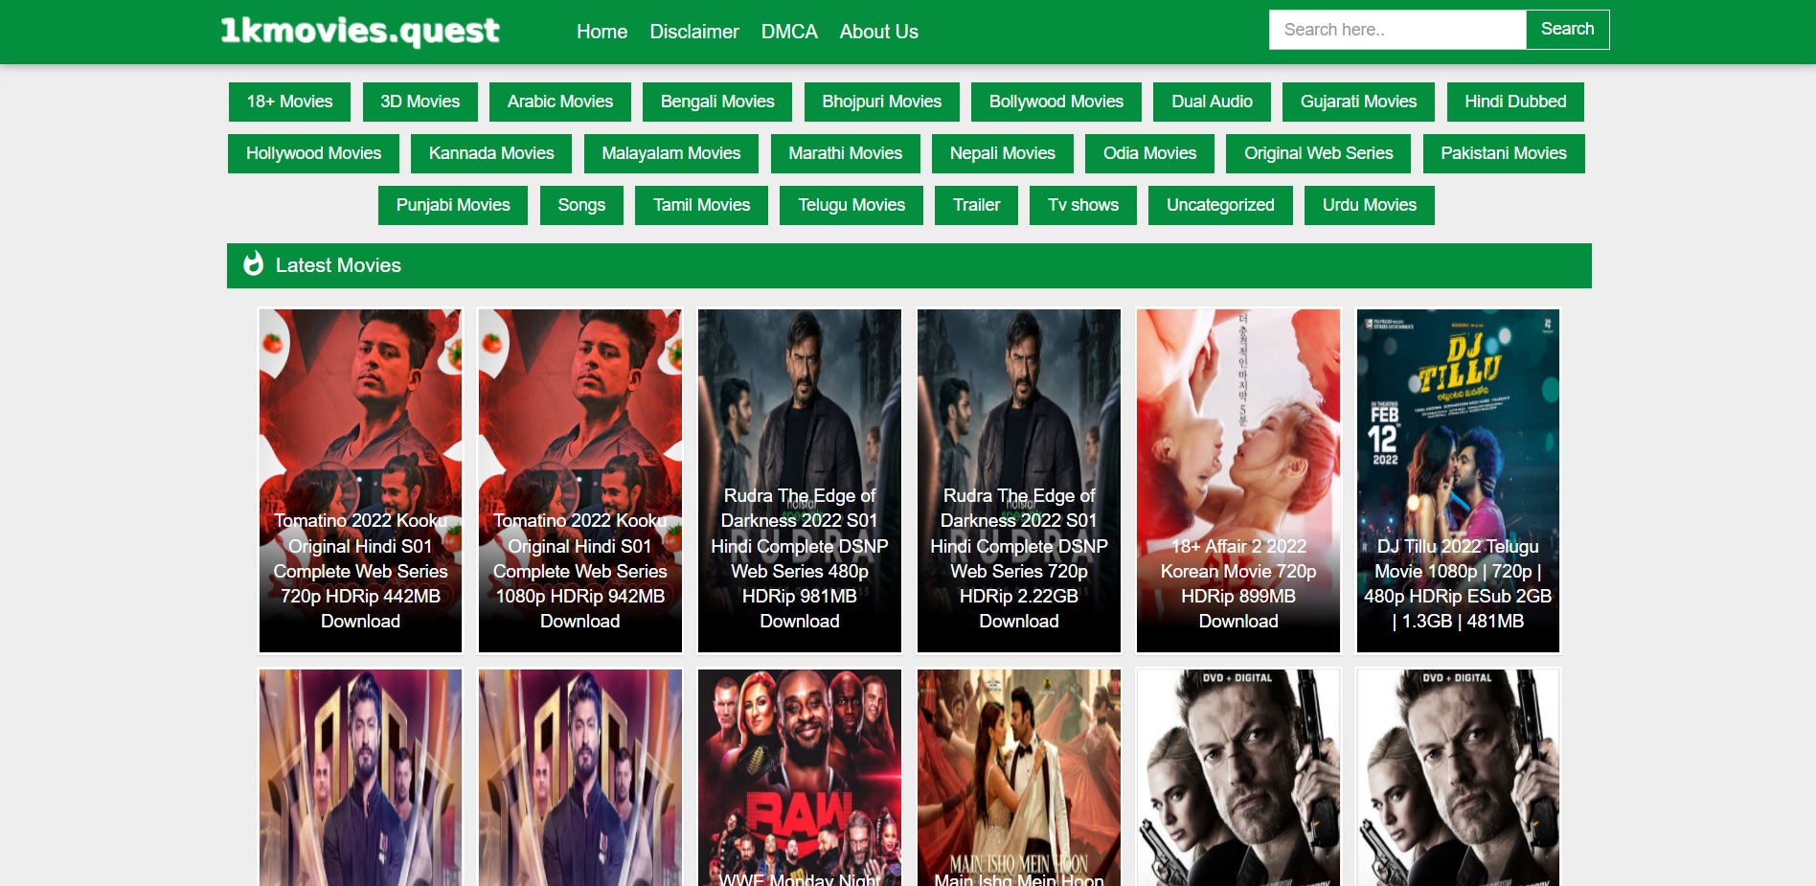
Task: Open the 18+ Affair 2 2022 Korean Movie poster
Action: 1238,481
